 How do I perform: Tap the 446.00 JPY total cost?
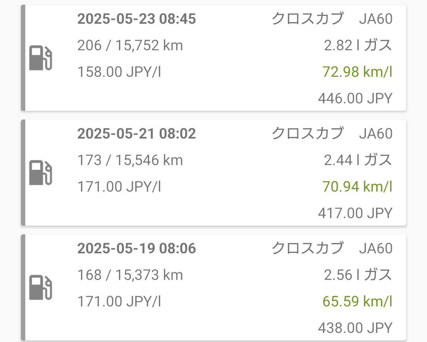point(355,98)
